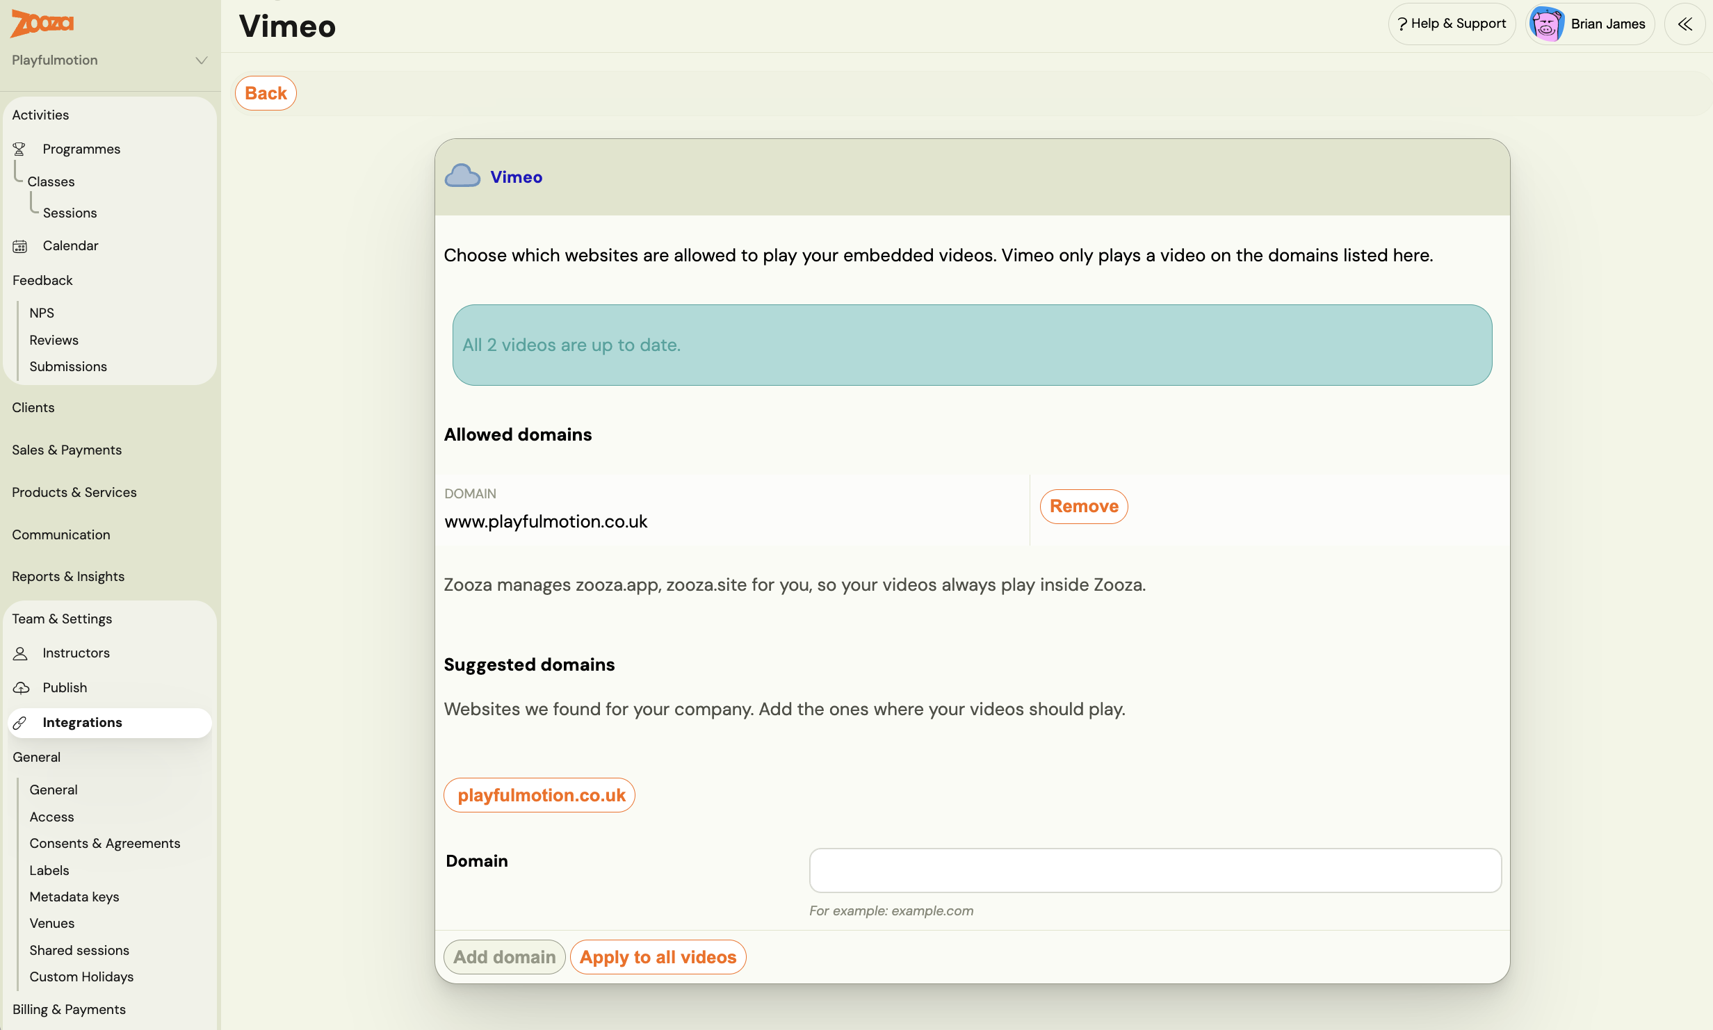This screenshot has height=1030, width=1713.
Task: Open Brian James user menu
Action: tap(1590, 24)
